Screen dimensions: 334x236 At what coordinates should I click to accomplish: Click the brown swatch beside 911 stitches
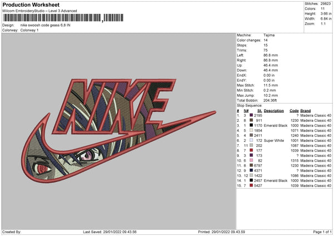tap(252, 120)
